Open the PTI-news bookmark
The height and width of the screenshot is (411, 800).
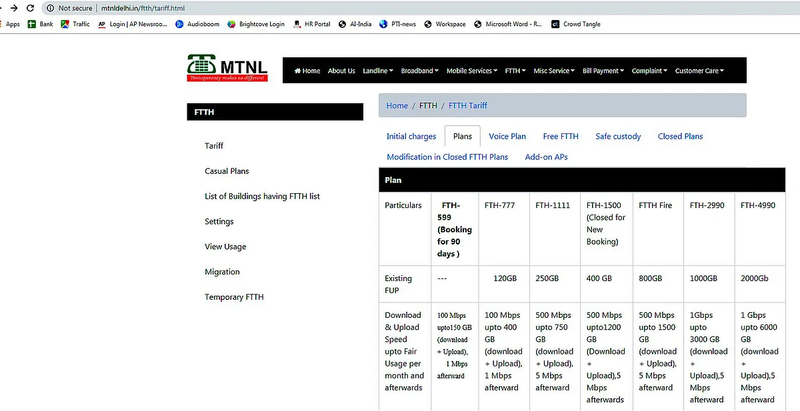tap(398, 24)
